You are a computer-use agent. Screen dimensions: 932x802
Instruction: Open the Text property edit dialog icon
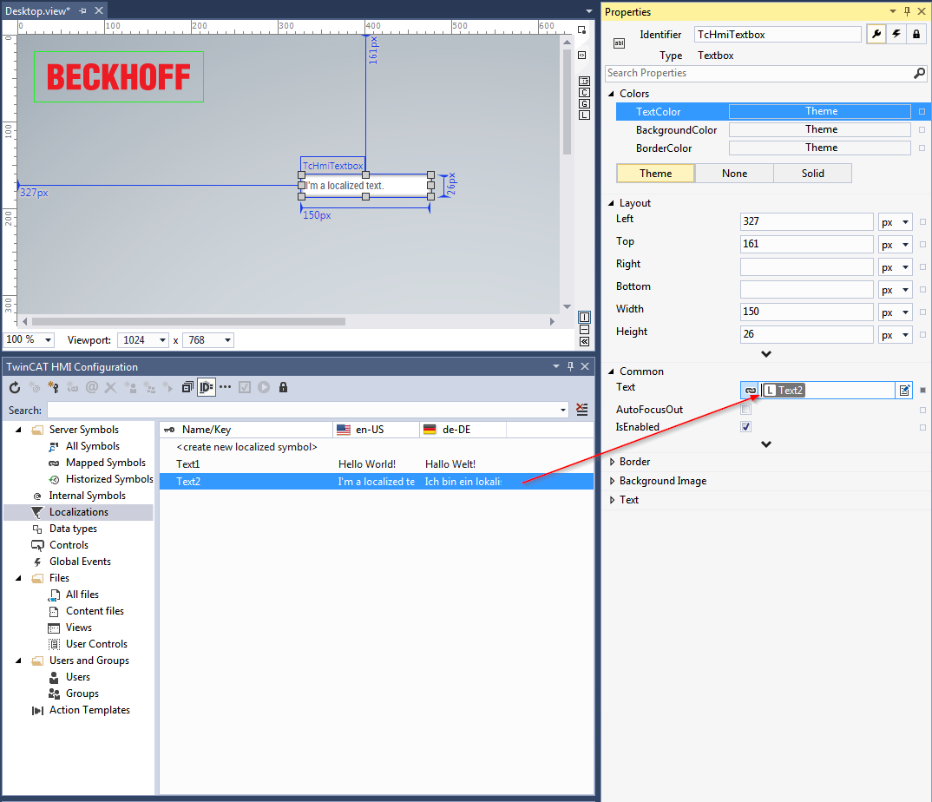point(904,391)
